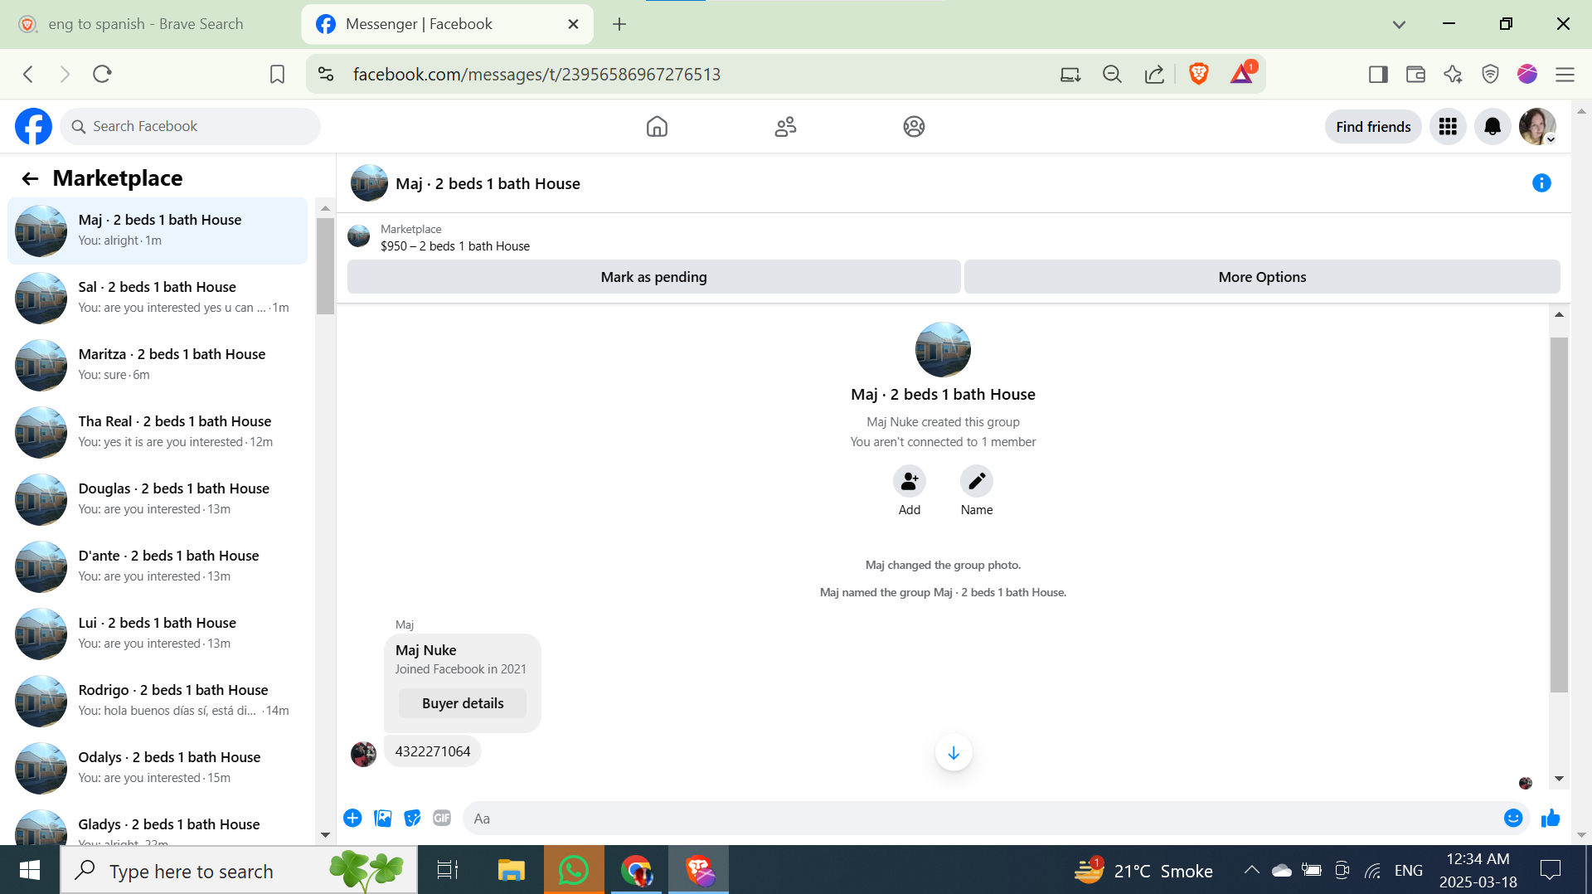This screenshot has width=1592, height=894.
Task: Open conversation information panel icon
Action: (1541, 183)
